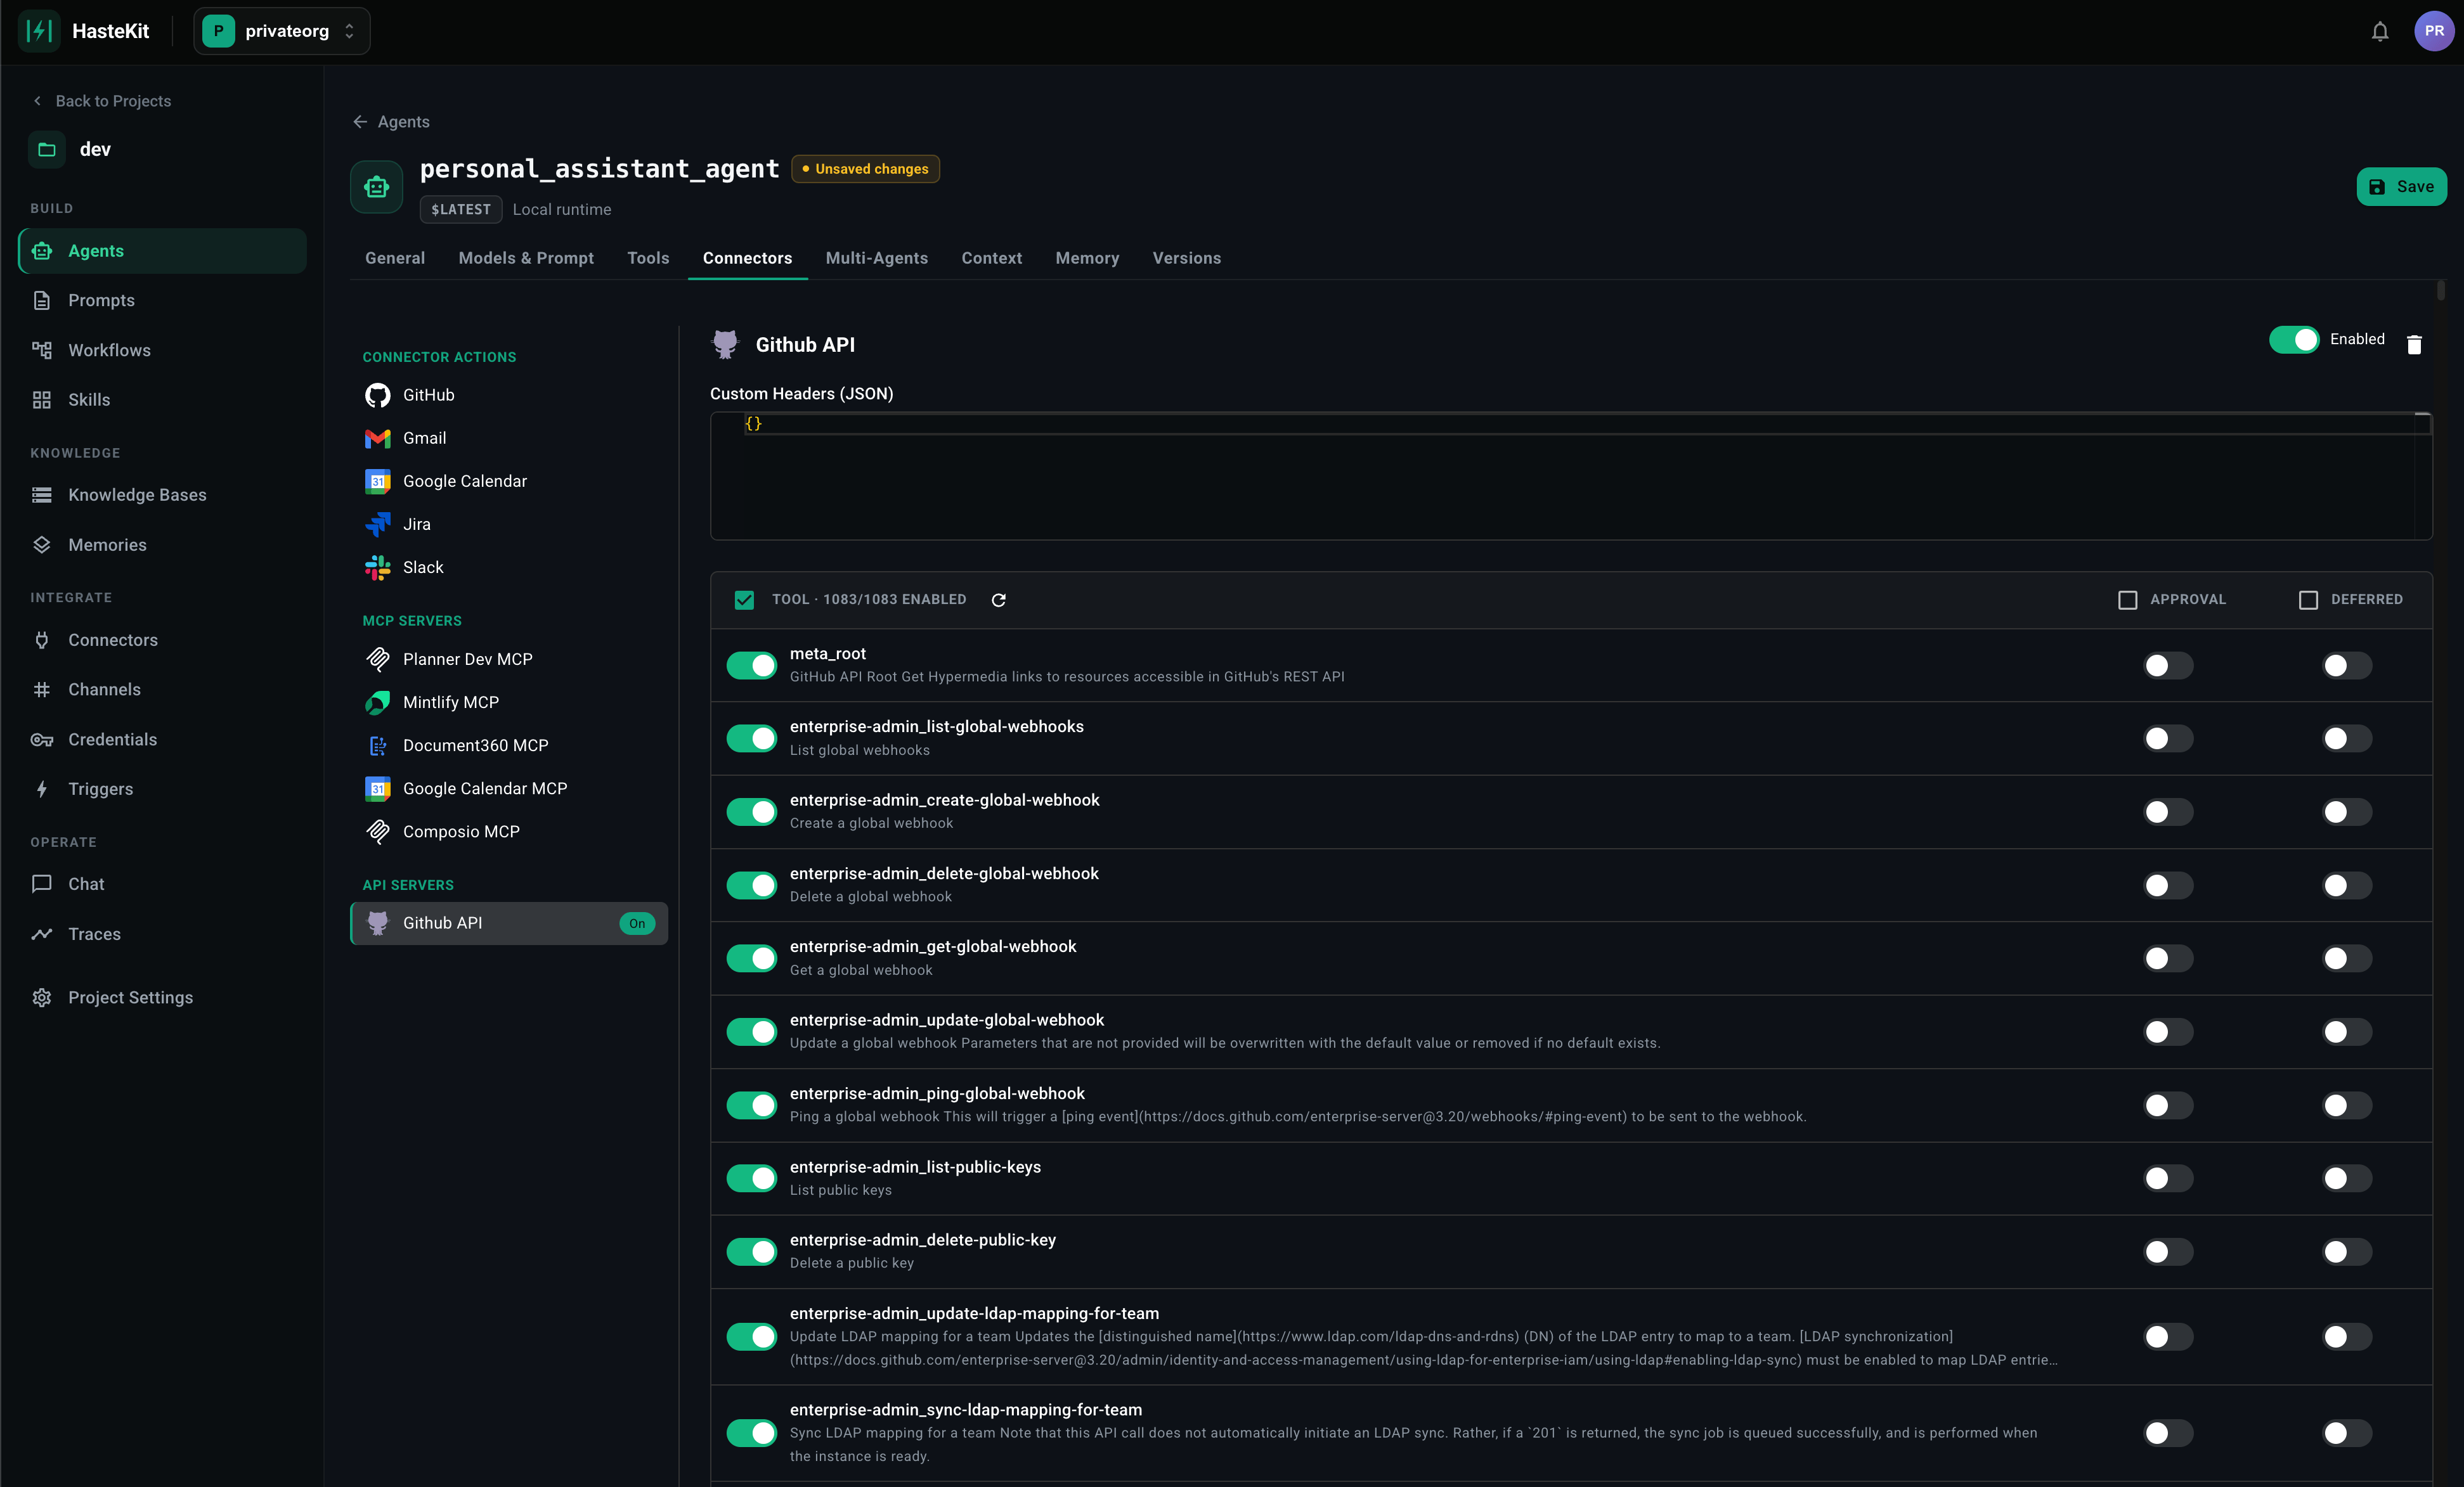This screenshot has height=1487, width=2464.
Task: Check the Deferred header checkbox
Action: pos(2308,600)
